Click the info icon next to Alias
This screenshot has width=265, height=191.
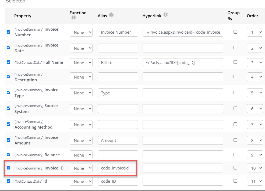click(x=111, y=15)
